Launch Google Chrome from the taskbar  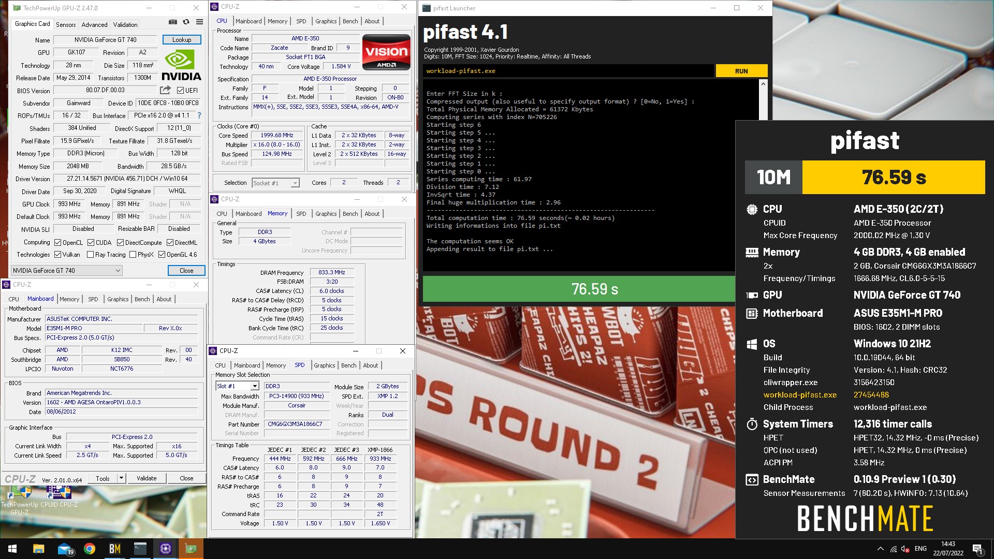90,549
